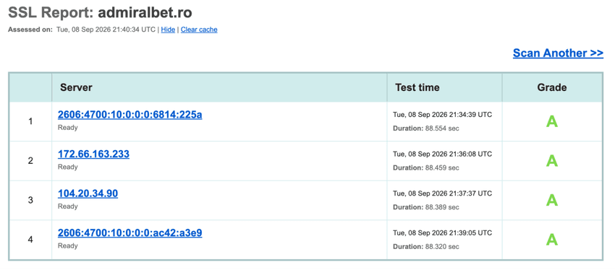Select test time 21:34:39 UTC
The image size is (615, 270).
pyautogui.click(x=442, y=115)
